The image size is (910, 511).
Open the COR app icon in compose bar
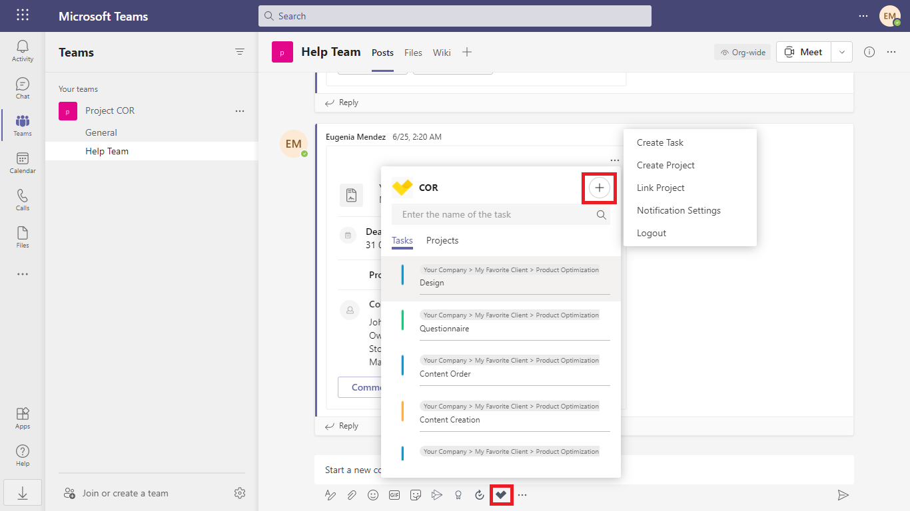501,494
